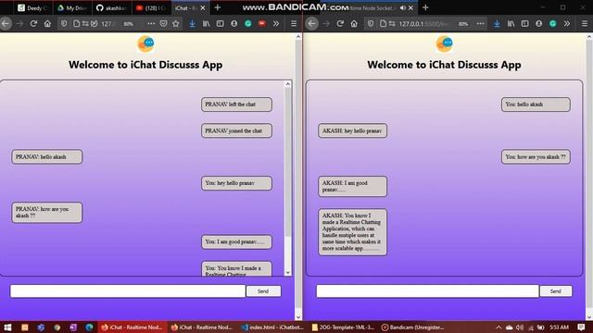Reload the page in the left browser

(x=33, y=24)
